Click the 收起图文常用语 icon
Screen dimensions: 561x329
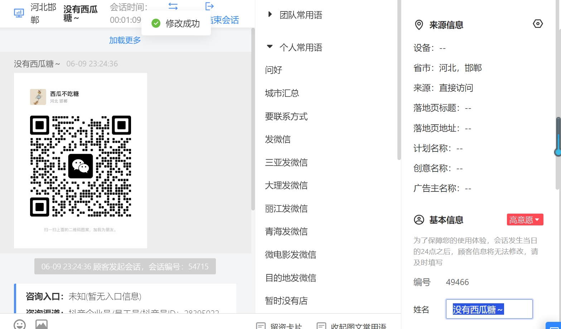[x=321, y=326]
